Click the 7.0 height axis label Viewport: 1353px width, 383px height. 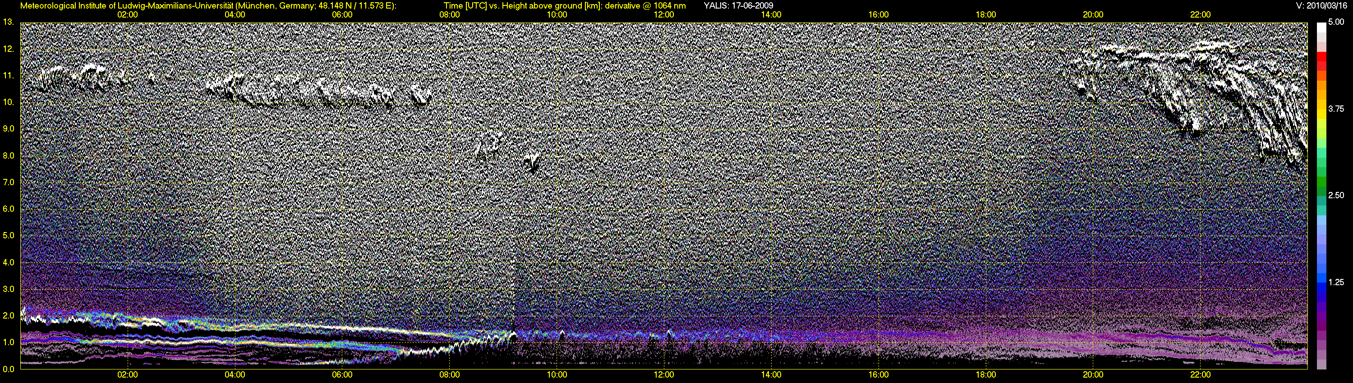click(8, 182)
